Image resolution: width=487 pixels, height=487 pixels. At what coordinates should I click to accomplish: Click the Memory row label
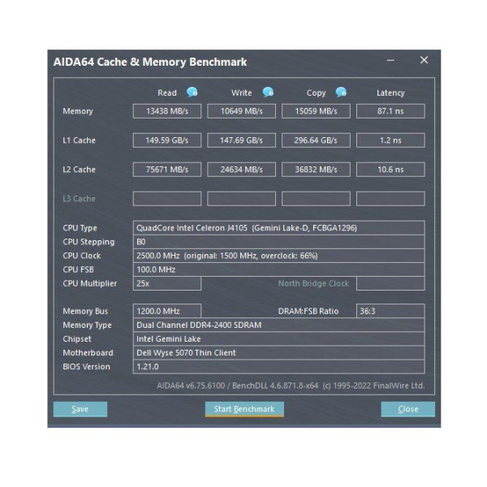(78, 111)
